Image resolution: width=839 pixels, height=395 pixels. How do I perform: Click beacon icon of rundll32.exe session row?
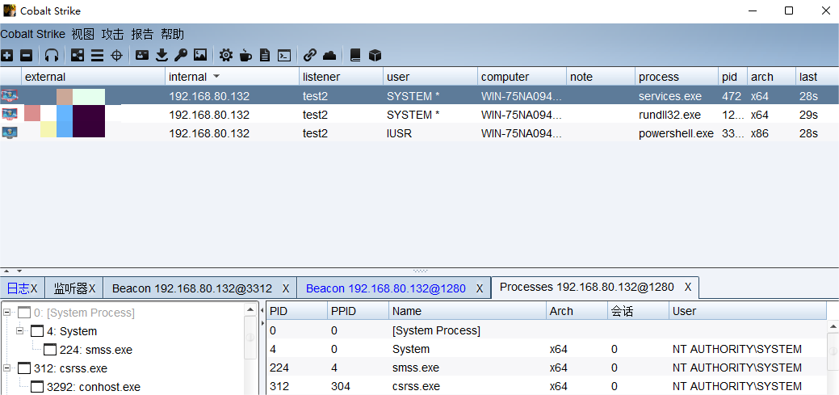10,115
